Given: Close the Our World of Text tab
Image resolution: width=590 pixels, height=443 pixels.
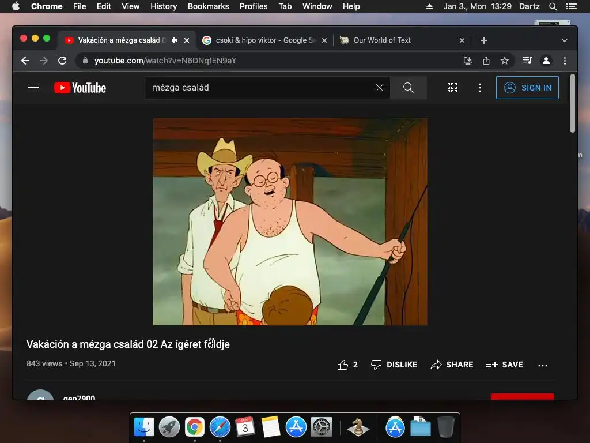Looking at the screenshot, I should (x=462, y=40).
